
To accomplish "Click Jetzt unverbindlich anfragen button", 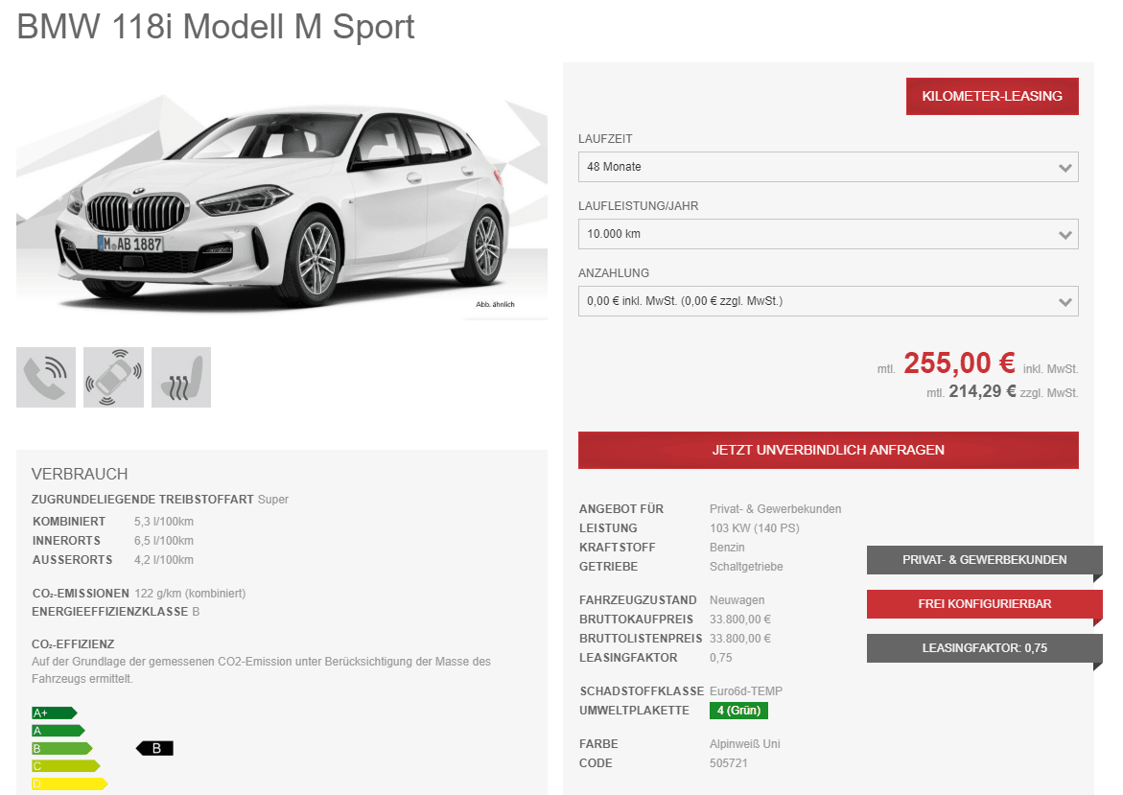I will point(828,450).
